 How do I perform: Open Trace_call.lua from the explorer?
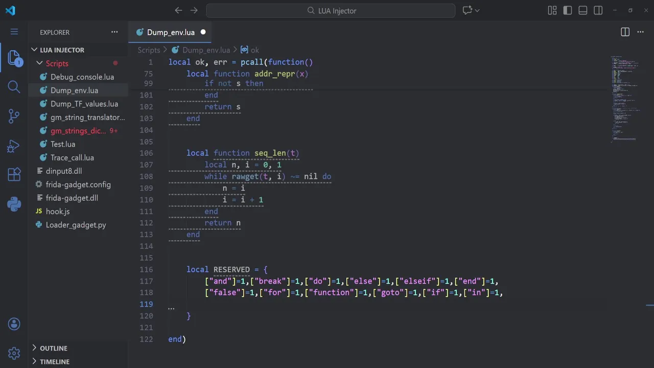[x=72, y=157]
